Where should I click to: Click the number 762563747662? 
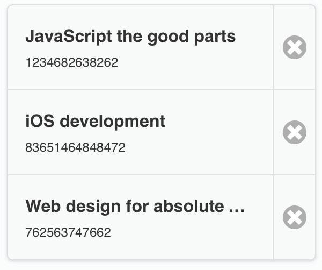(68, 232)
